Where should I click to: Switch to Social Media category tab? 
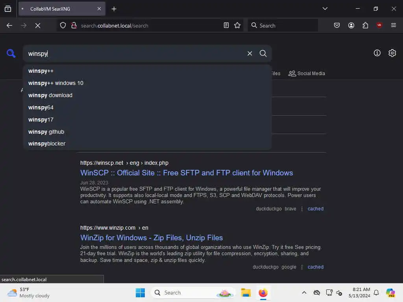(307, 74)
